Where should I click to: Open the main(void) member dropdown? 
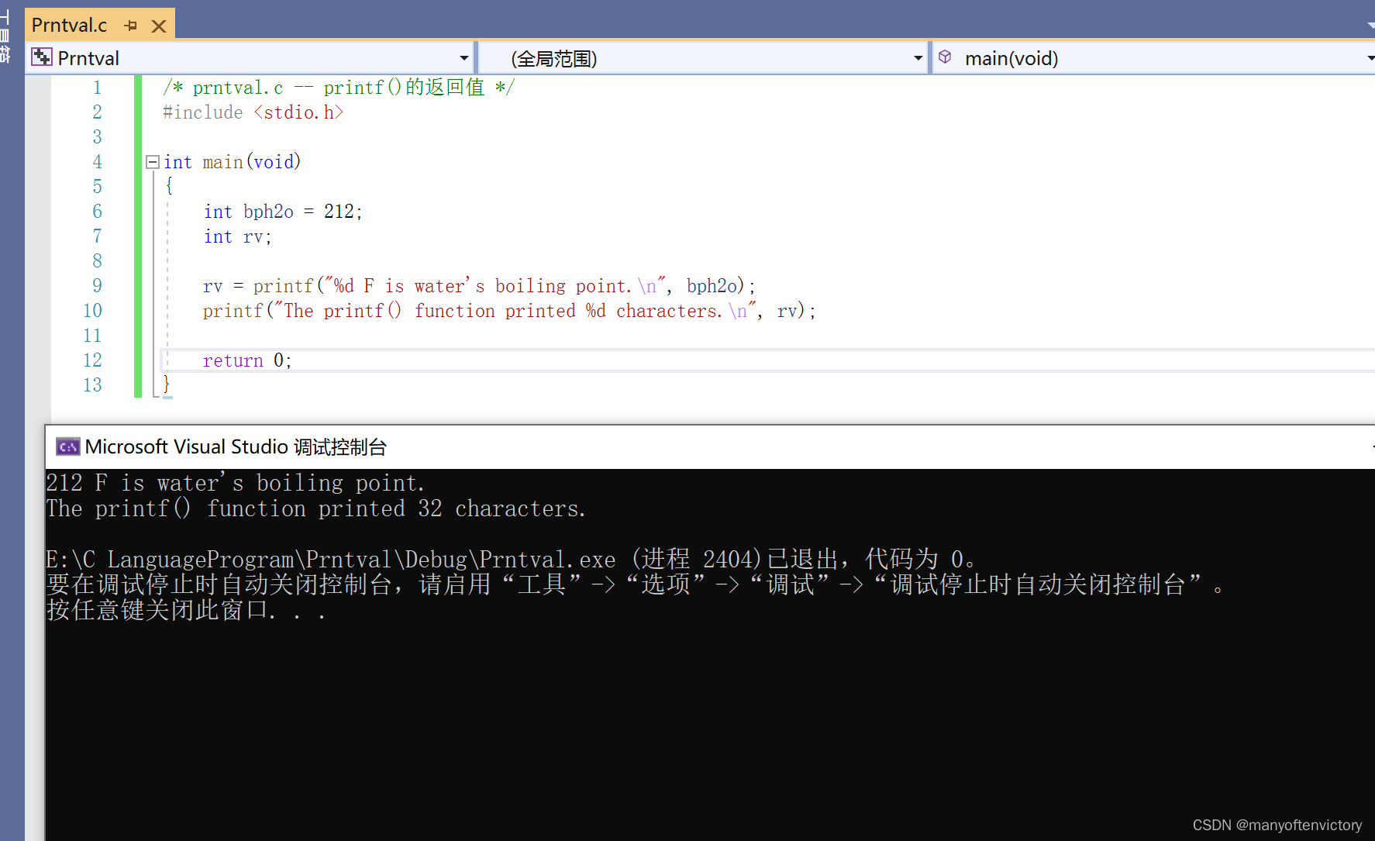(1370, 58)
